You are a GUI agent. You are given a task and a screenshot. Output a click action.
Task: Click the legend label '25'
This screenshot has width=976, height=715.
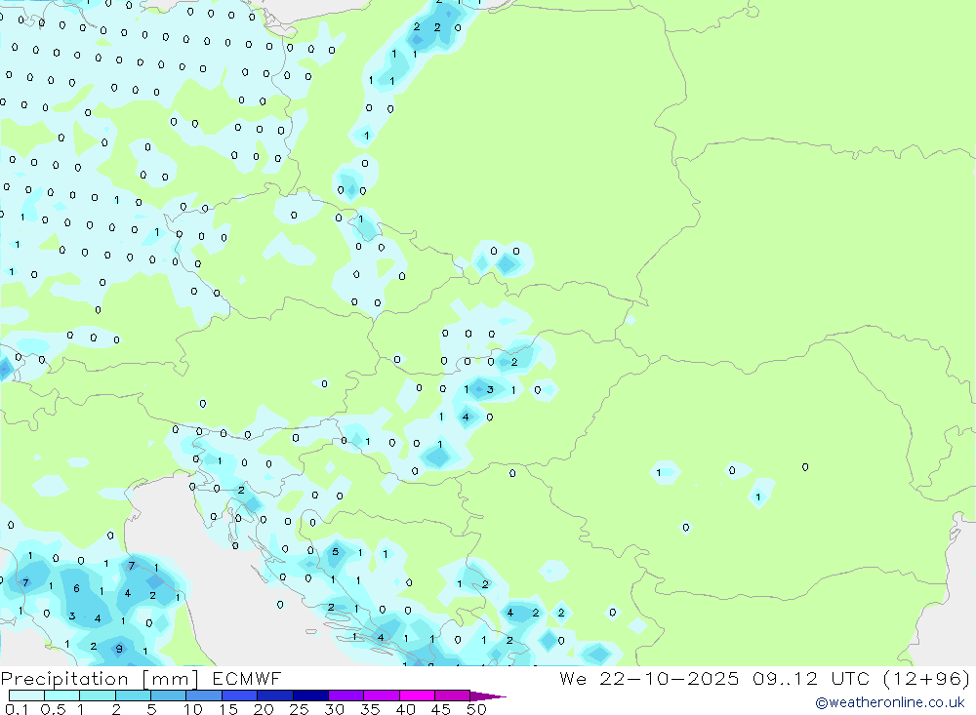click(300, 709)
